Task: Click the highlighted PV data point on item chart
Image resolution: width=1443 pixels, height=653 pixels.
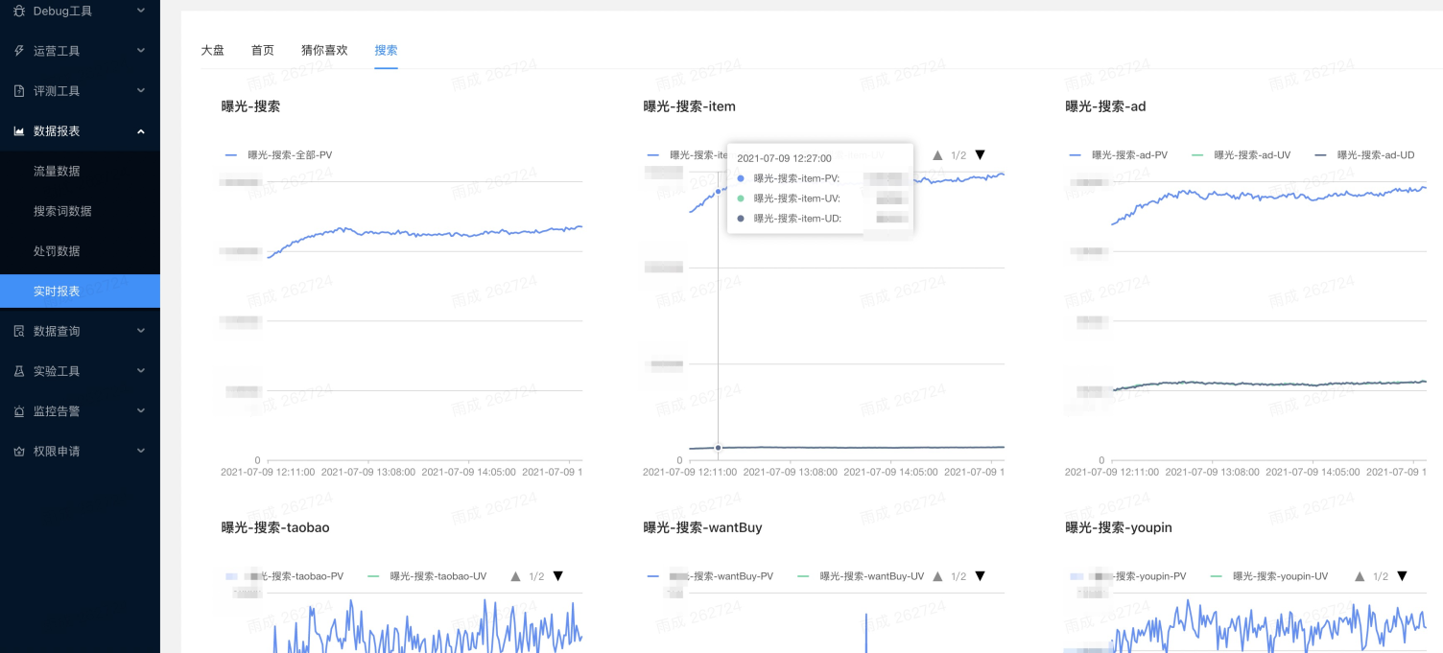Action: click(x=718, y=192)
